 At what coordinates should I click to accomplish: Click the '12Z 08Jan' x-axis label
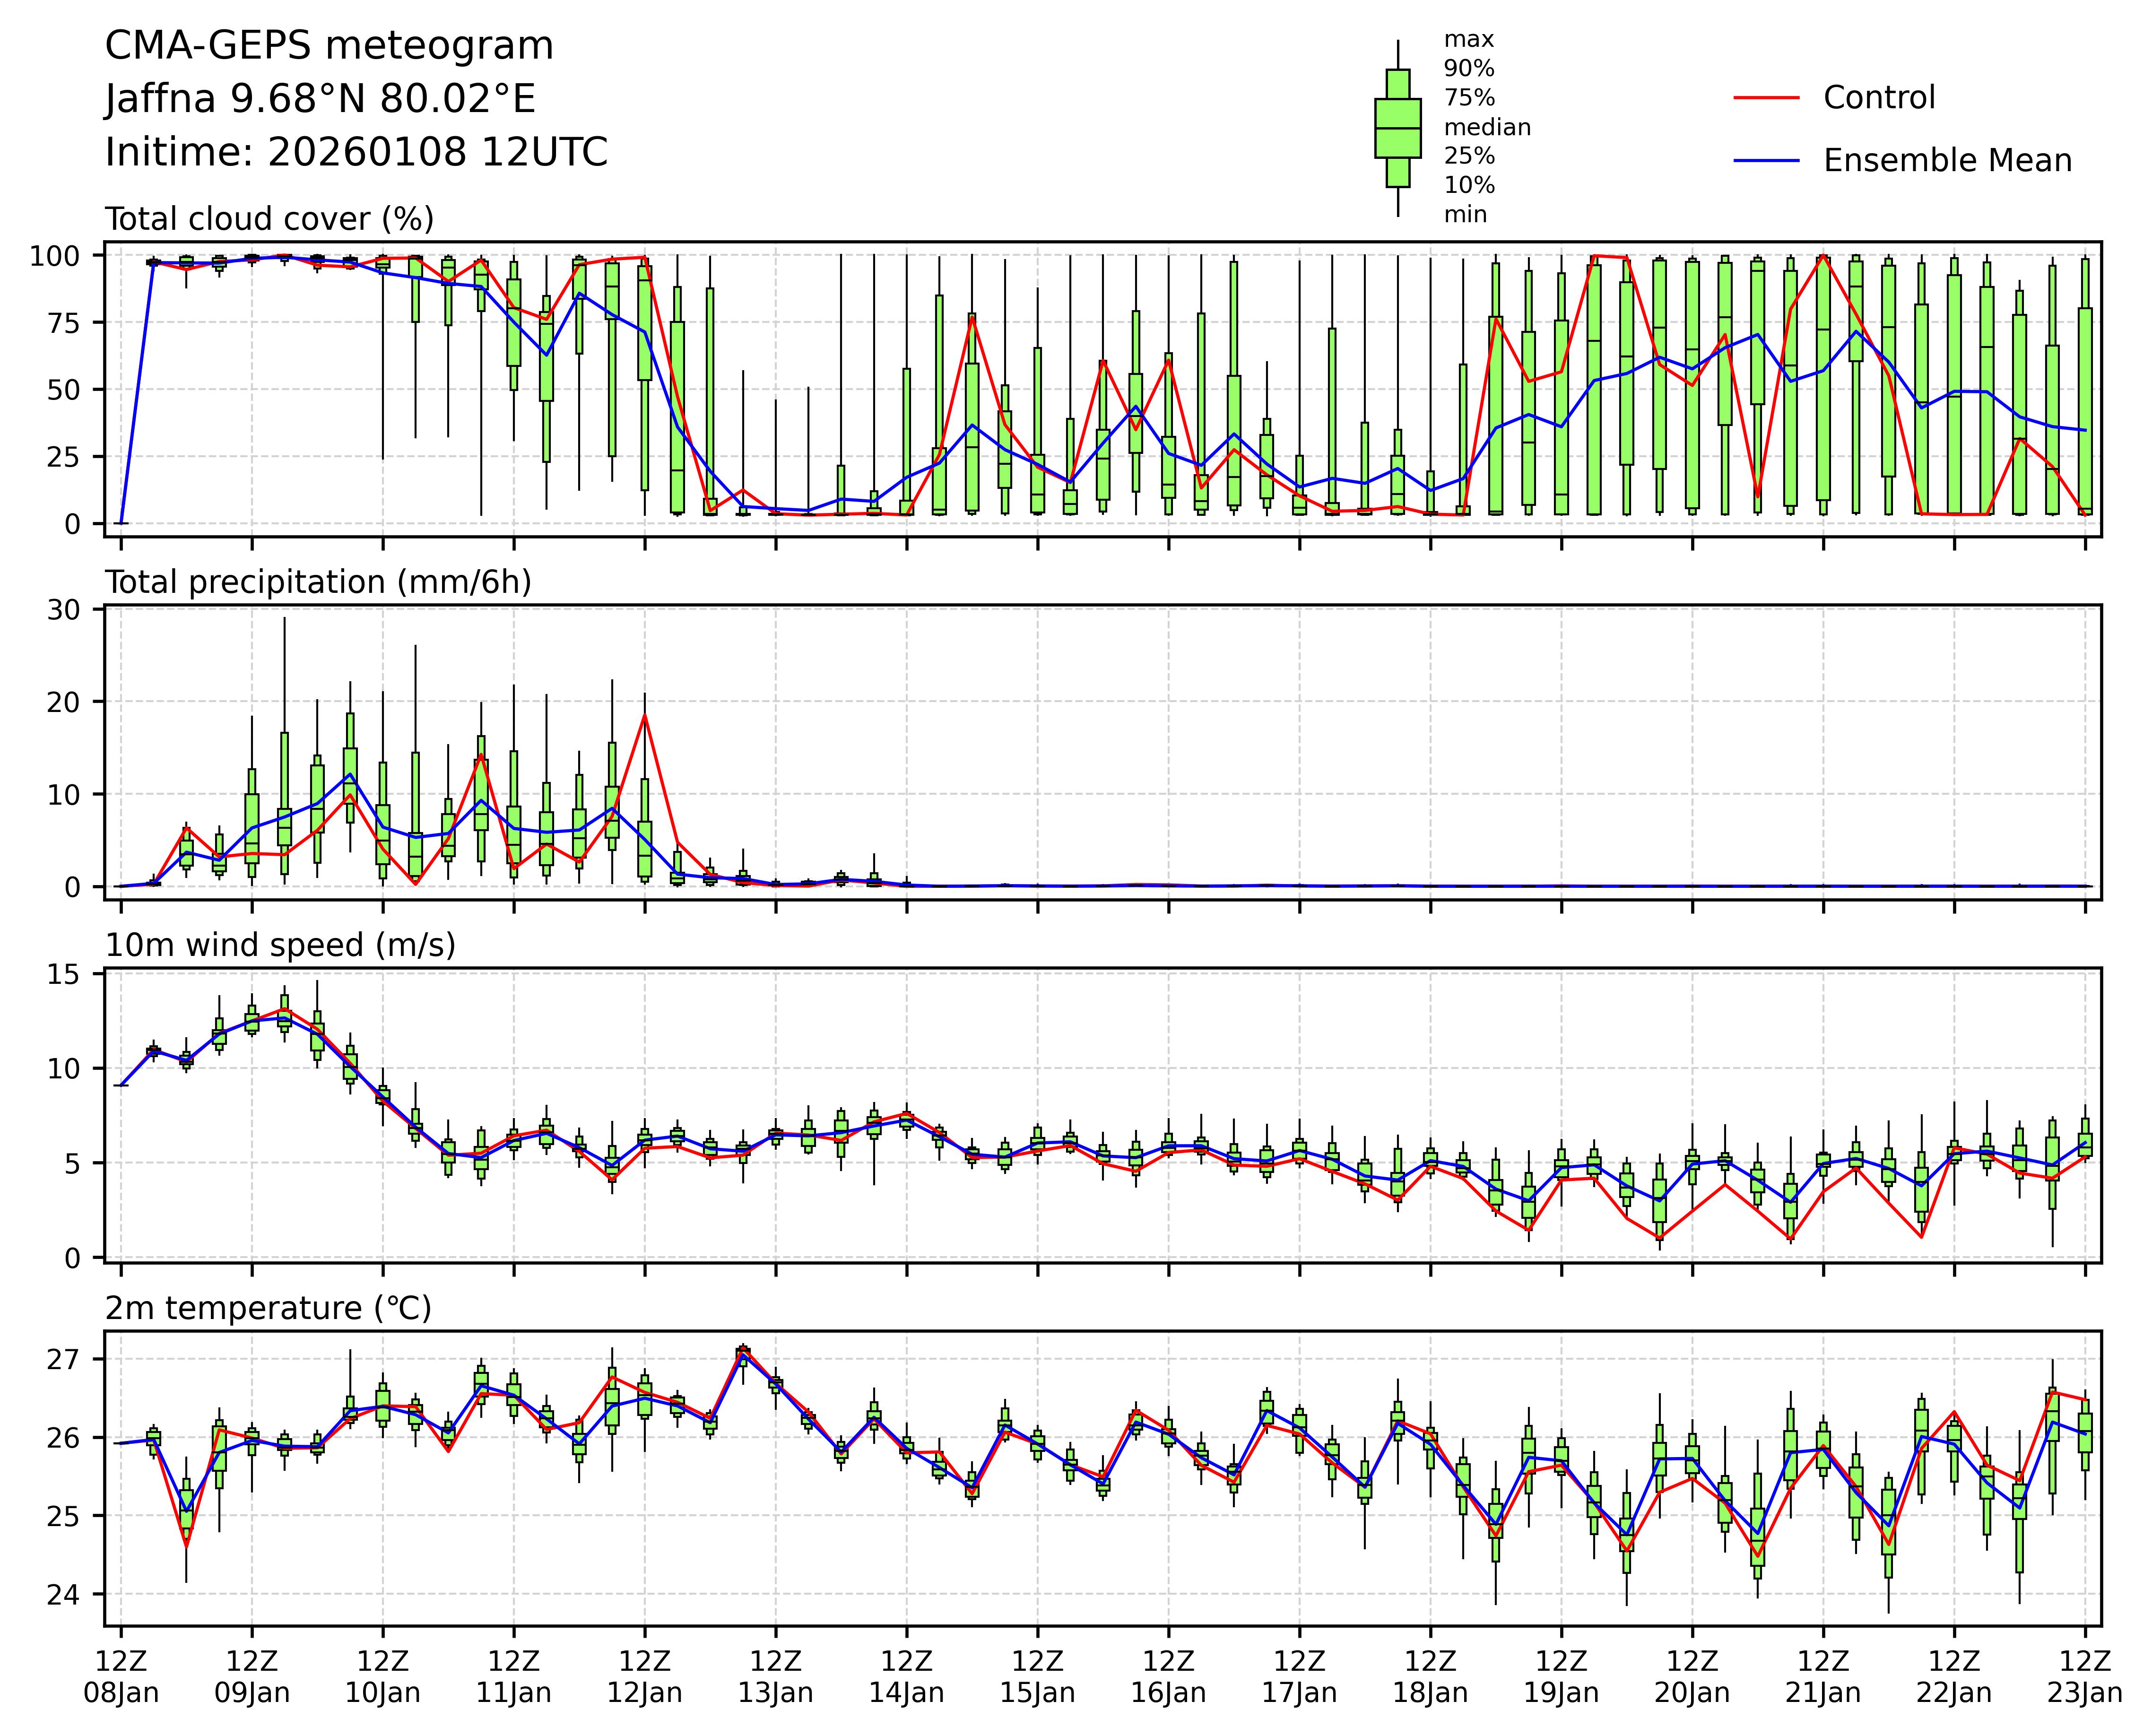121,1677
